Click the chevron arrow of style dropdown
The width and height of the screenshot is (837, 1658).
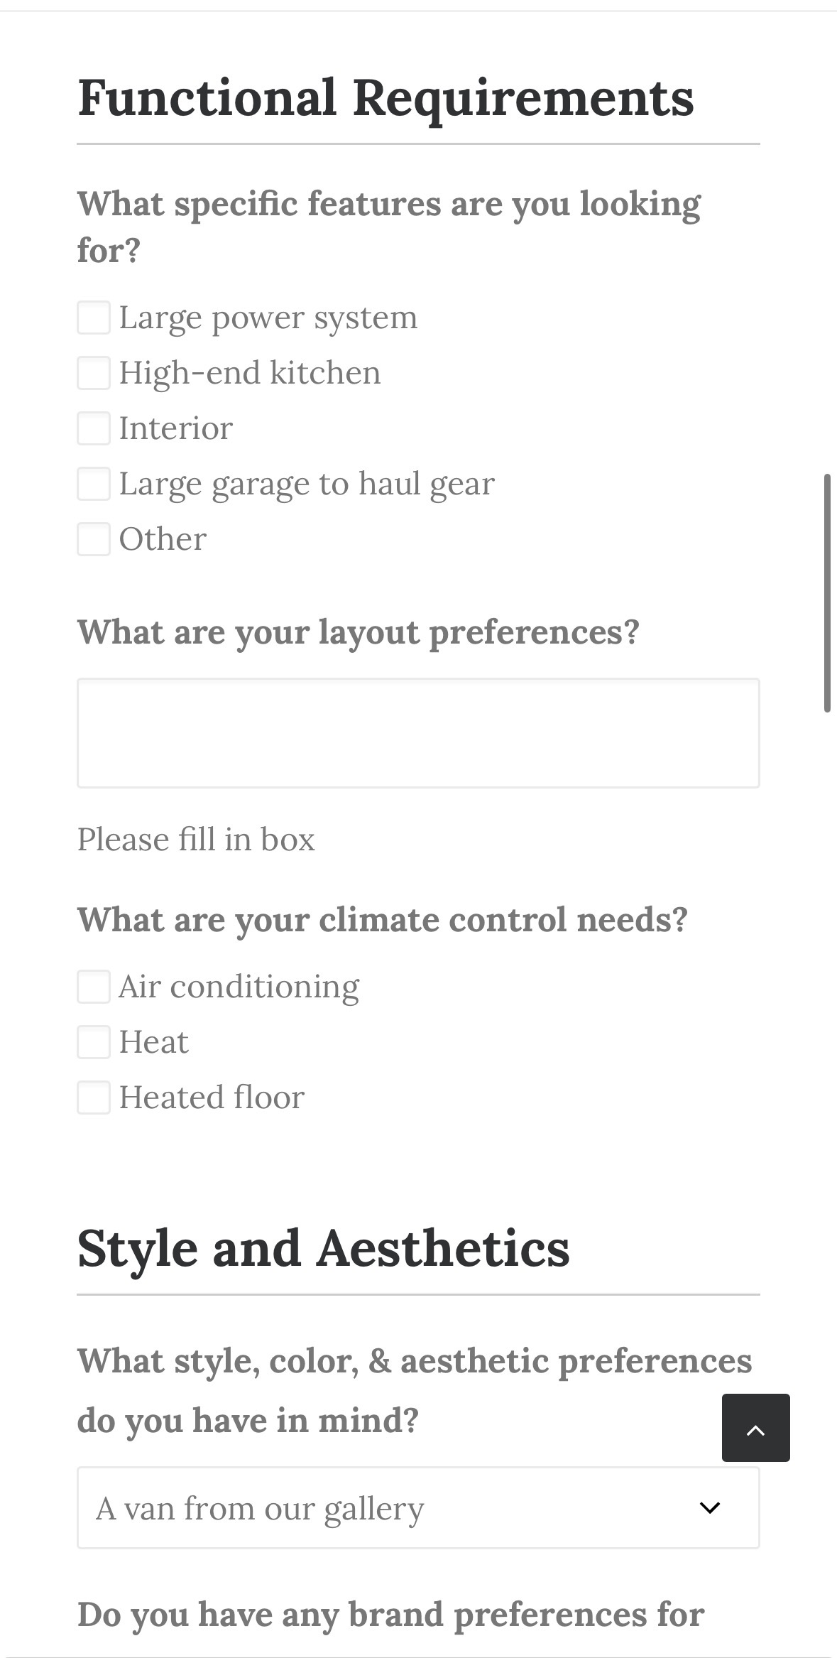coord(710,1507)
